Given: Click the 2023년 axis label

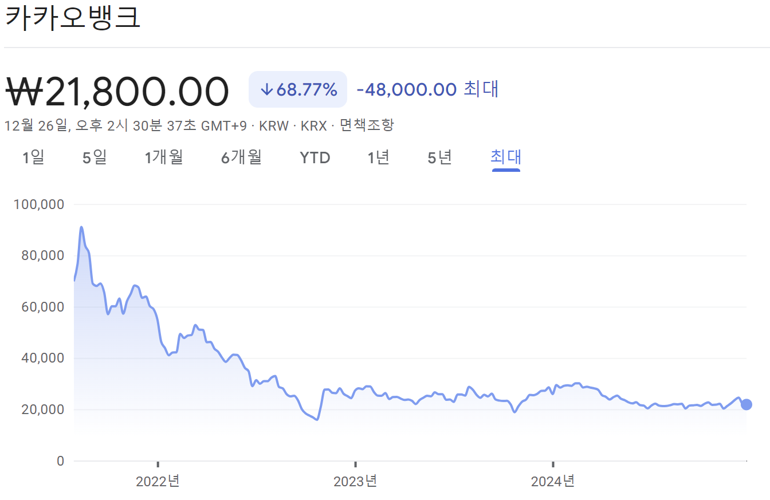Looking at the screenshot, I should point(355,481).
